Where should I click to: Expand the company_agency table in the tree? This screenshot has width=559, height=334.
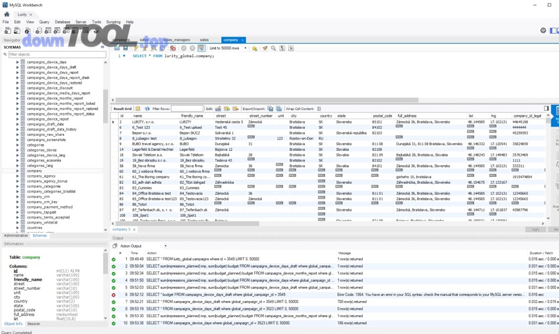pyautogui.click(x=18, y=176)
